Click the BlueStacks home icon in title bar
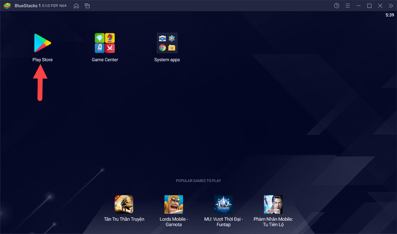This screenshot has width=397, height=234. point(76,6)
